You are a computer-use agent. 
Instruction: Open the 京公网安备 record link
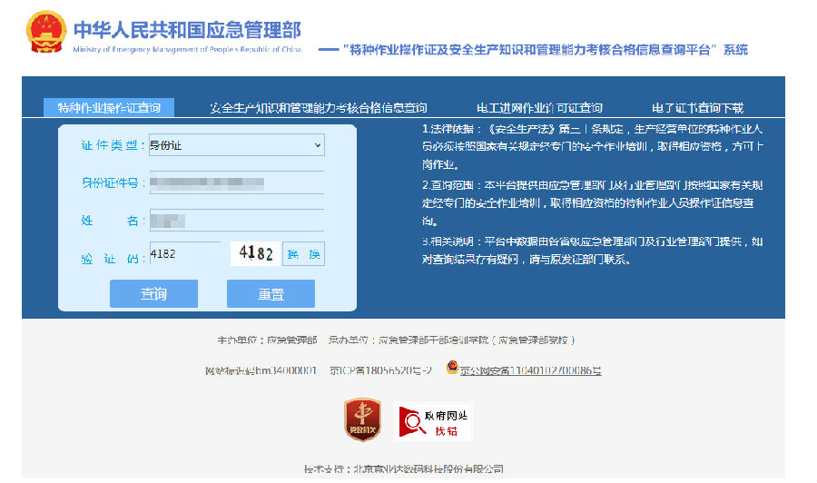click(x=530, y=370)
